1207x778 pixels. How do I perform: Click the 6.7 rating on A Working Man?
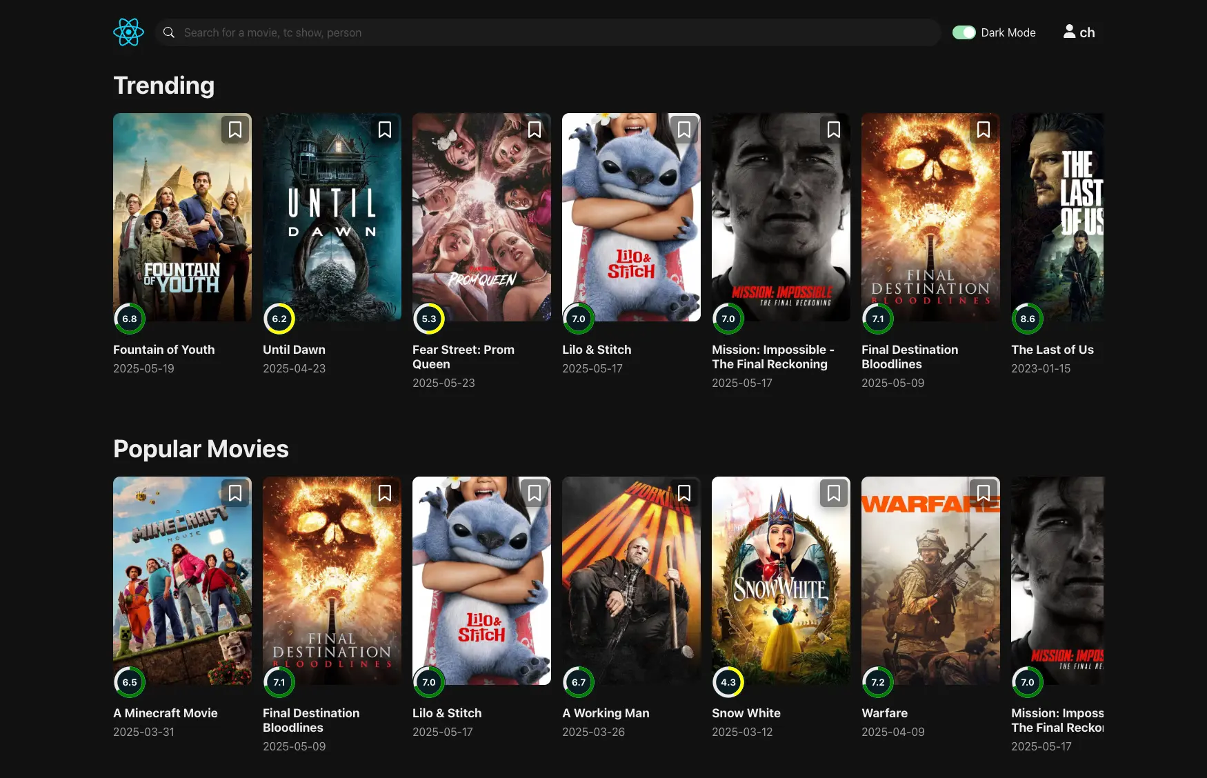tap(579, 682)
